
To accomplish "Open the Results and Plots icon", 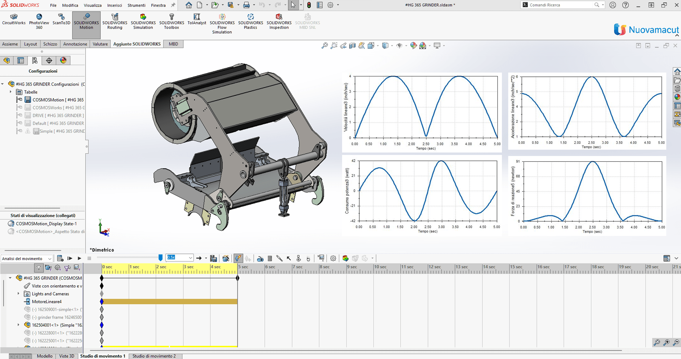I will tap(321, 258).
